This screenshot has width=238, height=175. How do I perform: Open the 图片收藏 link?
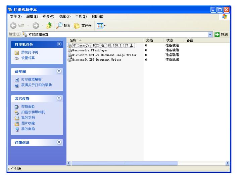28,123
